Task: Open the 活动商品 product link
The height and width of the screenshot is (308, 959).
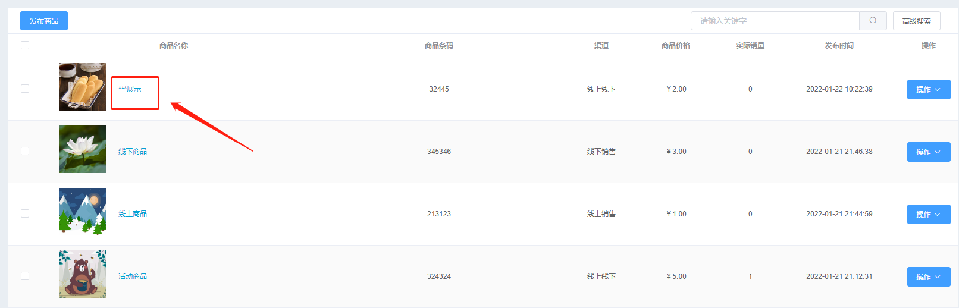Action: (133, 276)
